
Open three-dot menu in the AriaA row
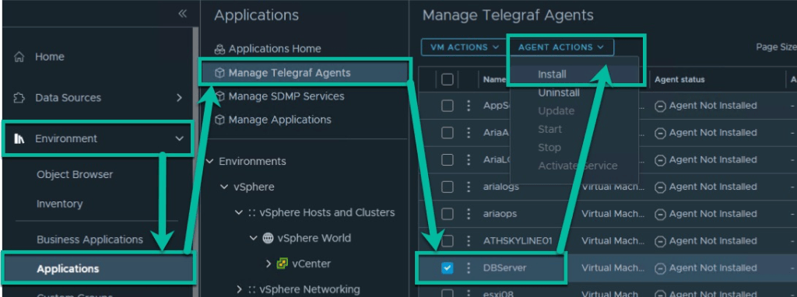(469, 132)
